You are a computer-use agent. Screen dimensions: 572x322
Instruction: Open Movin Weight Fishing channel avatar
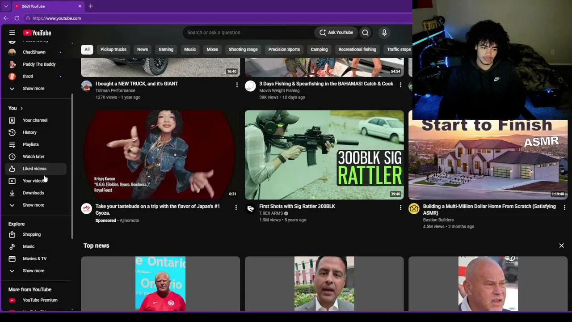pos(250,86)
